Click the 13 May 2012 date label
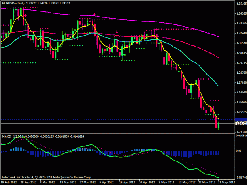This screenshot has width=247, height=185. pos(187,183)
